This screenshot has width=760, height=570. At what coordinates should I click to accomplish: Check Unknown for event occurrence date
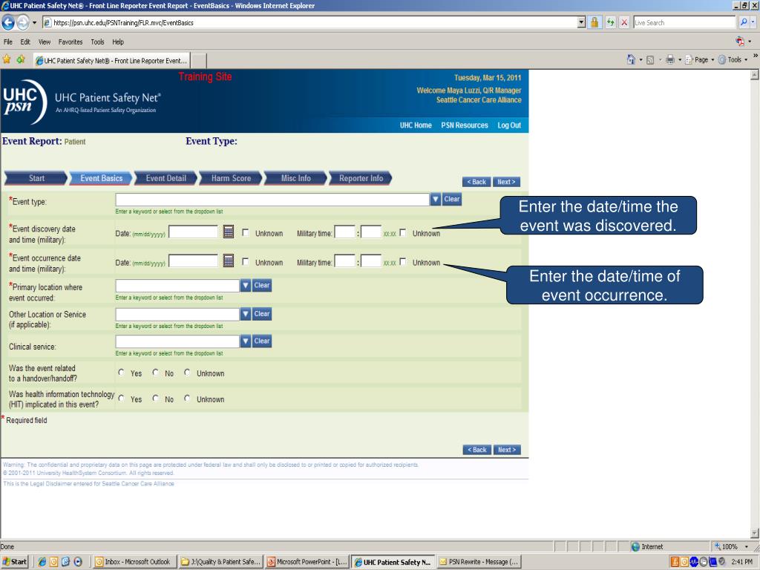(246, 262)
